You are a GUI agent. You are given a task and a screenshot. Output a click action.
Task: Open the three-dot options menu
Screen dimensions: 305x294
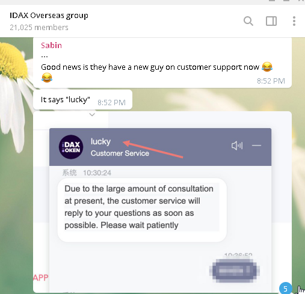(x=294, y=21)
